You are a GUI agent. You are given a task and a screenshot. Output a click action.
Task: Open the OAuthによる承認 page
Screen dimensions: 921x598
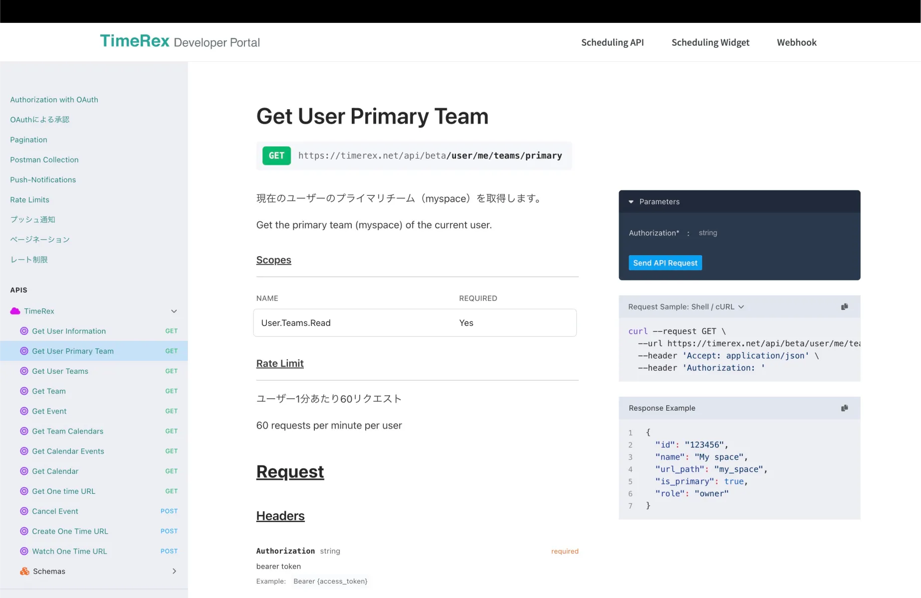click(x=40, y=120)
